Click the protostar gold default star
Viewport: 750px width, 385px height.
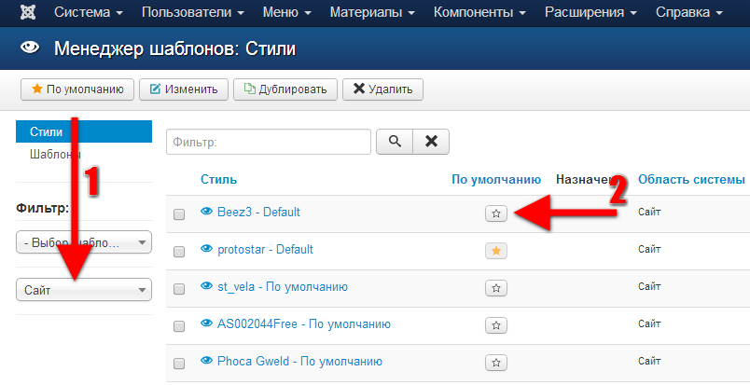click(x=496, y=251)
